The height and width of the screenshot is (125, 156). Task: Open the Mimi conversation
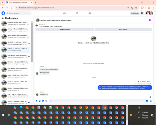[16, 37]
